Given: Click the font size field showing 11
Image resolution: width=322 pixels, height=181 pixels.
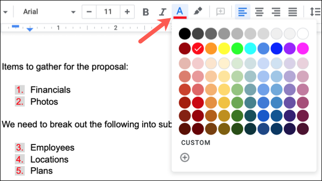Looking at the screenshot, I should 108,12.
